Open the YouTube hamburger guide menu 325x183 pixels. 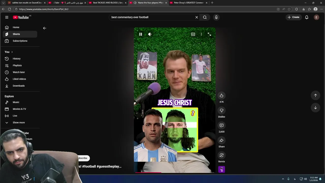(x=7, y=17)
